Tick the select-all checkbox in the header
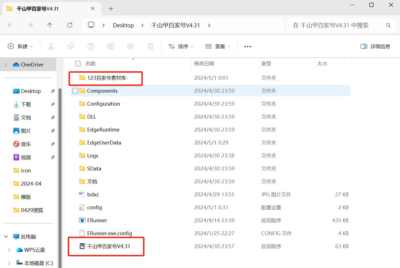The height and width of the screenshot is (268, 400). point(78,64)
